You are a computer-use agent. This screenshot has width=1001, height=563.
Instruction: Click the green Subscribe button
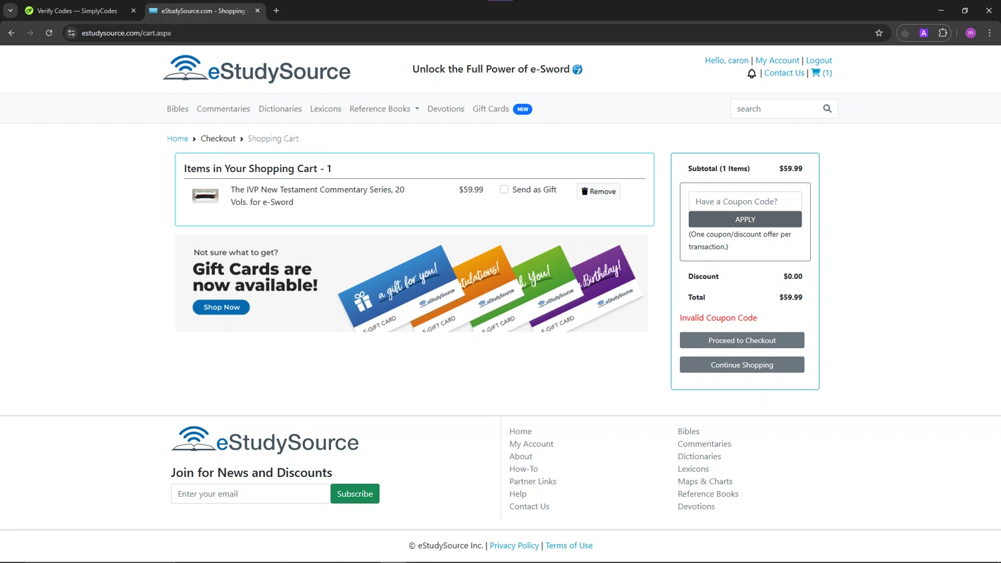point(355,494)
